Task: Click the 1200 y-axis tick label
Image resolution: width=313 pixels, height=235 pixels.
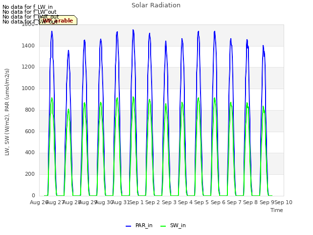Action: click(28, 67)
